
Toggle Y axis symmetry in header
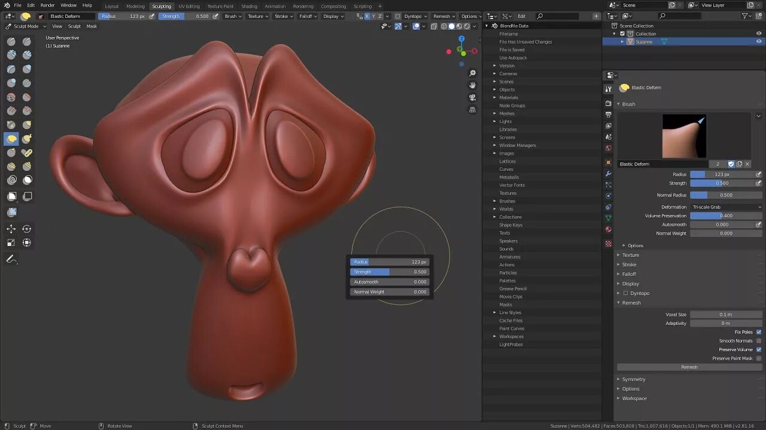coord(373,16)
